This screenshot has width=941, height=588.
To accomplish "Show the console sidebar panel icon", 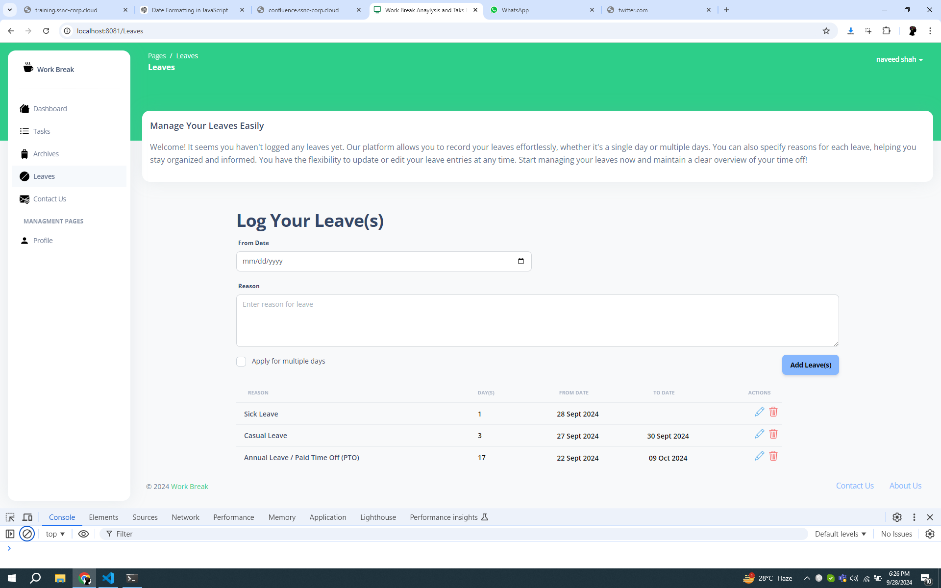I will 10,534.
